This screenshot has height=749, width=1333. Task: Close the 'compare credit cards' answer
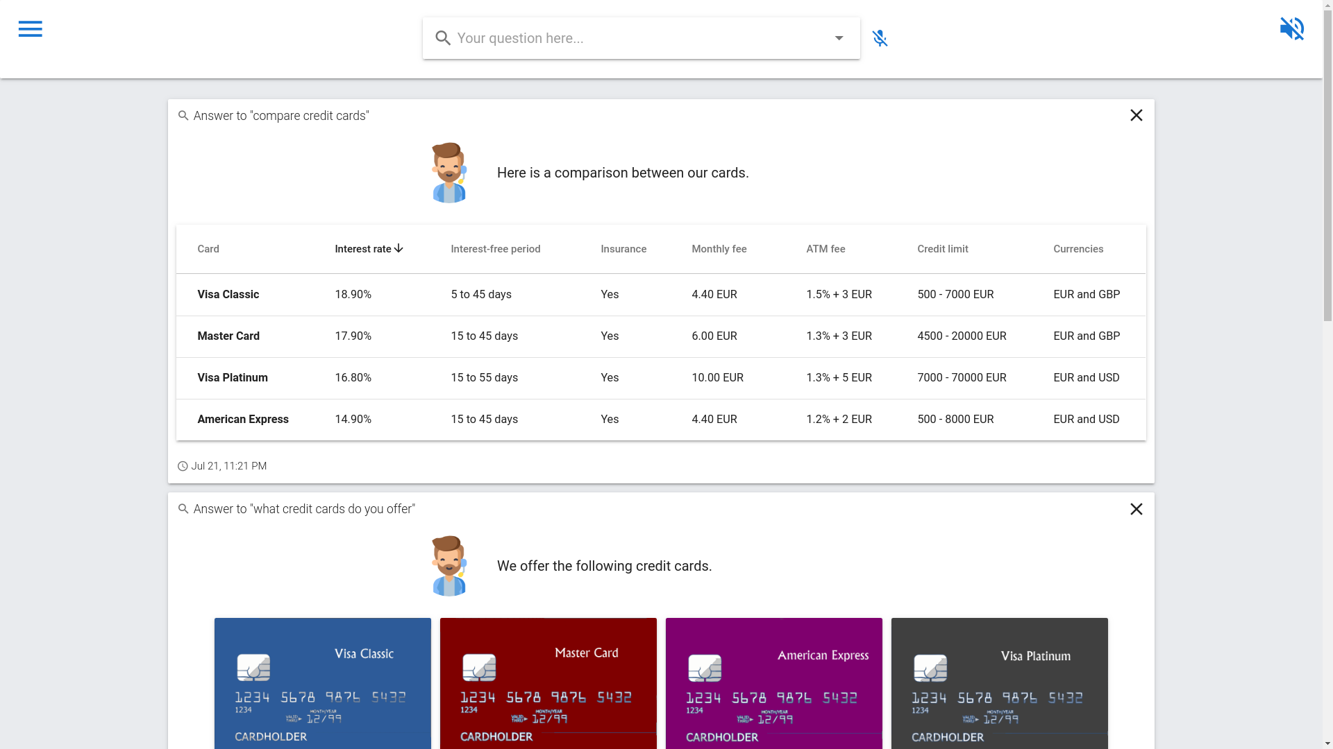(x=1136, y=116)
